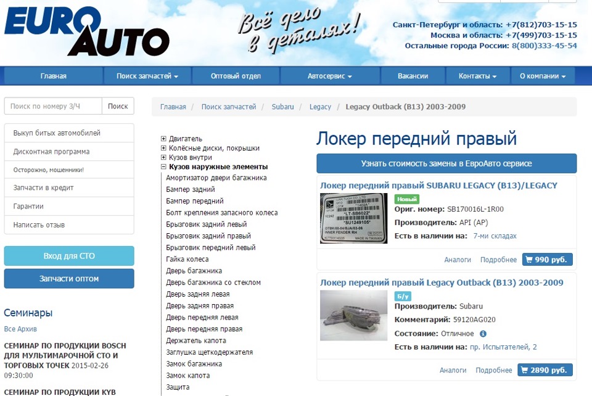Image resolution: width=592 pixels, height=396 pixels.
Task: Select Амортизатор двери багажника category
Action: click(216, 178)
